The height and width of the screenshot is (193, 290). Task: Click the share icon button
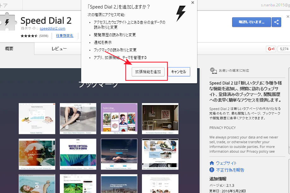(276, 22)
